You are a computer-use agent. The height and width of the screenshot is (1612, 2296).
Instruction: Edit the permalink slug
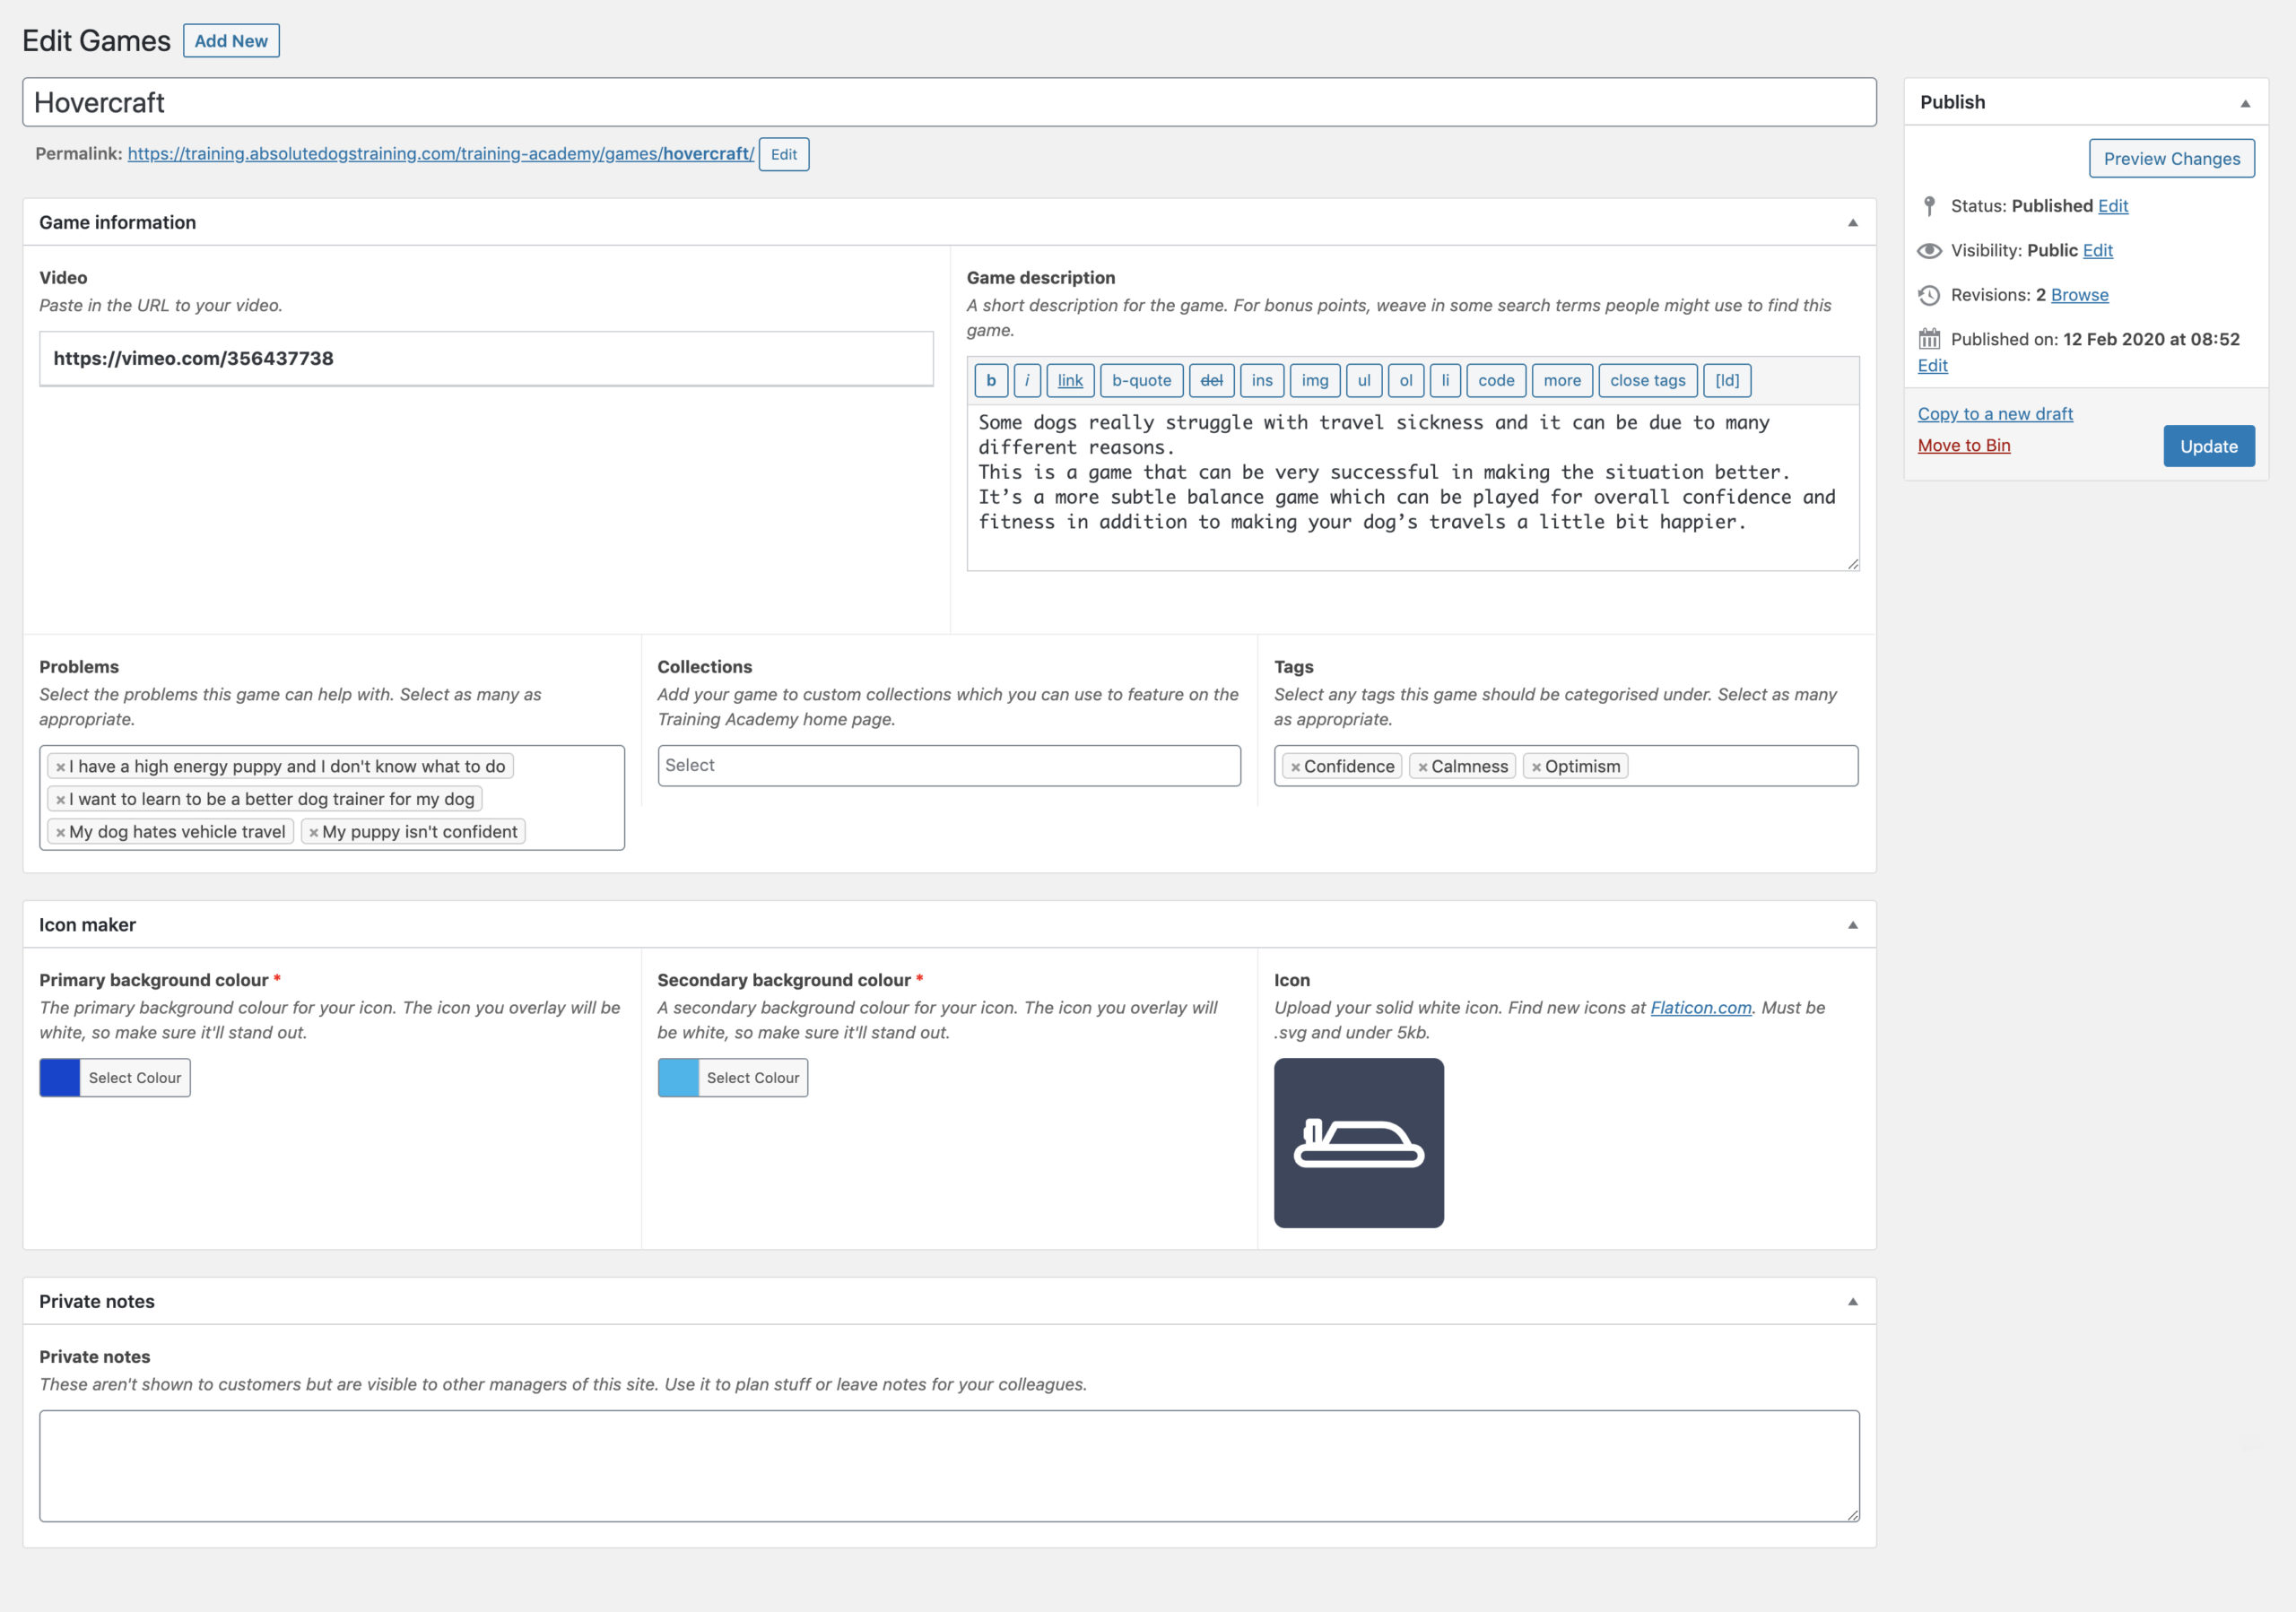click(x=784, y=154)
